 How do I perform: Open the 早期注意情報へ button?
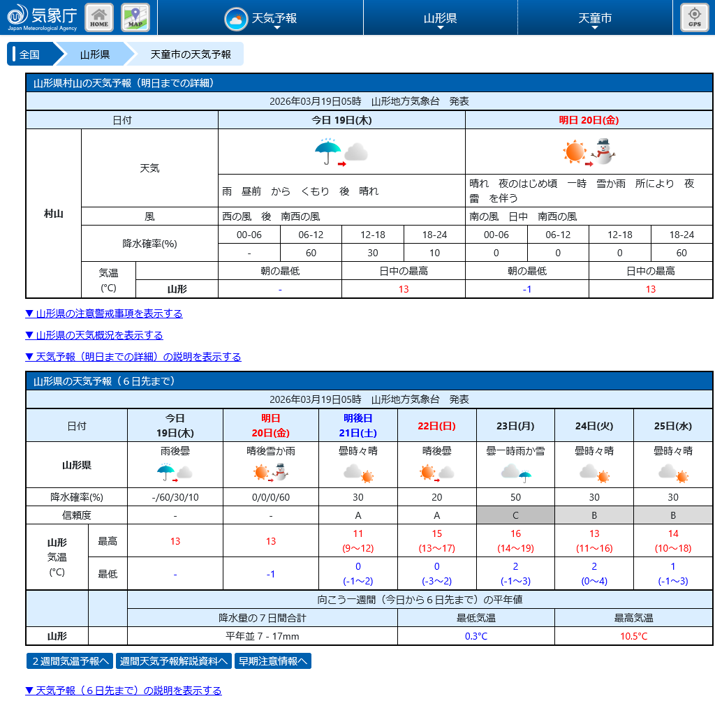pos(273,661)
